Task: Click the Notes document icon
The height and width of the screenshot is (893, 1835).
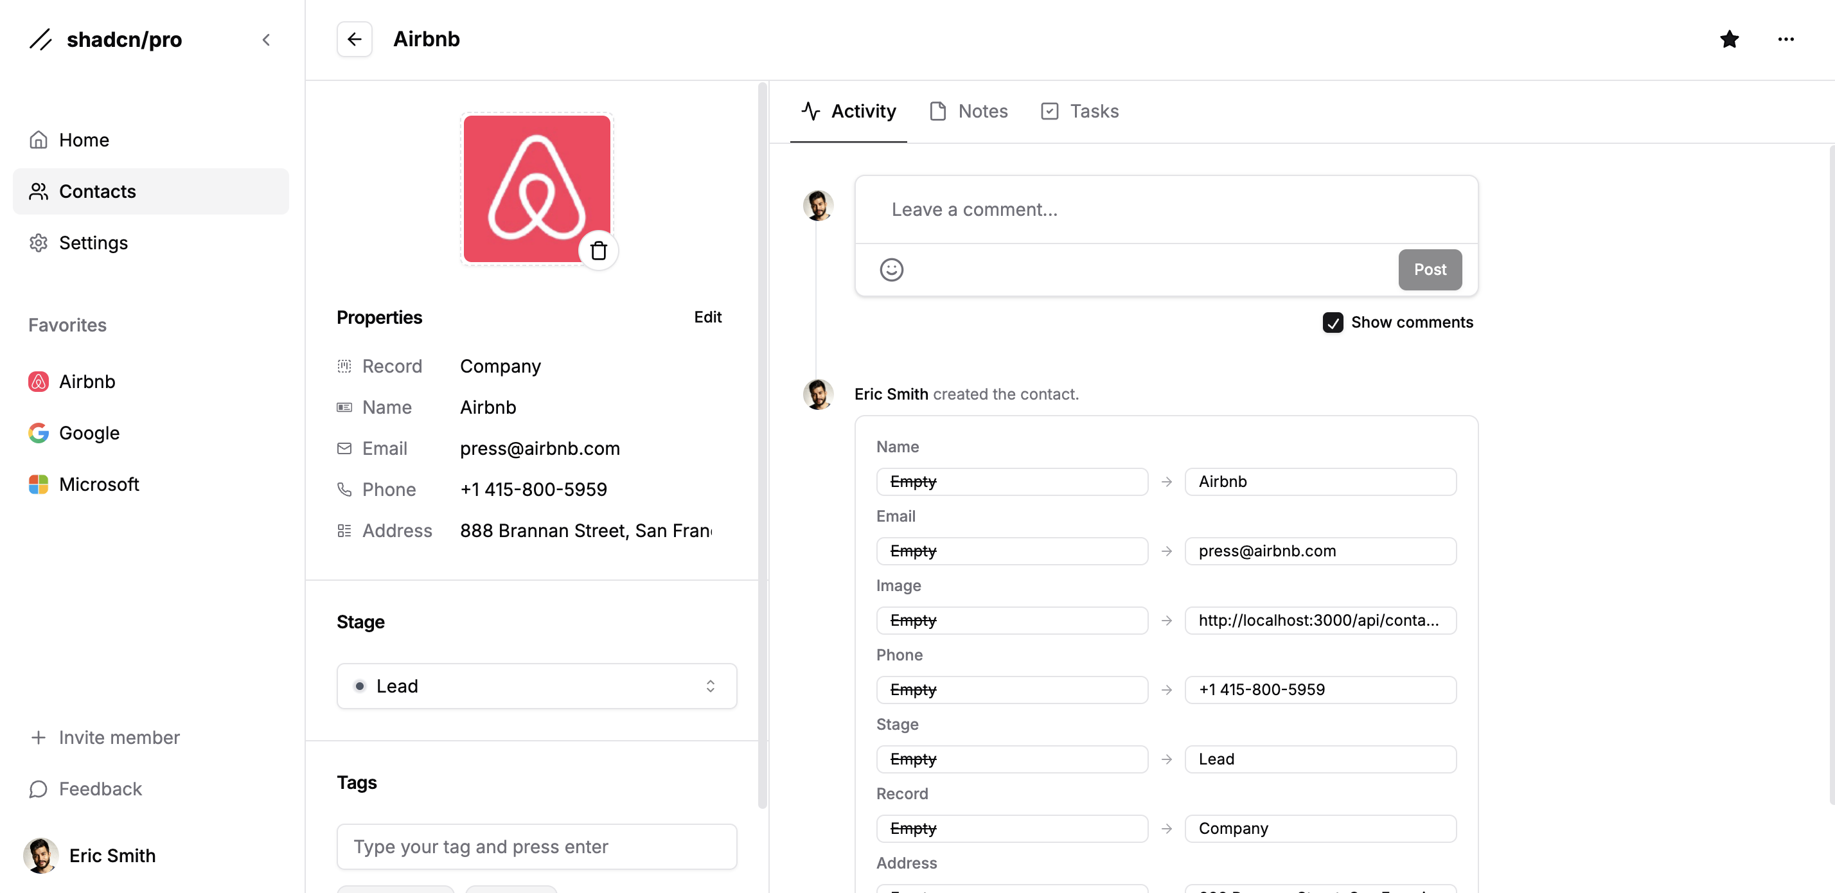Action: click(x=937, y=111)
